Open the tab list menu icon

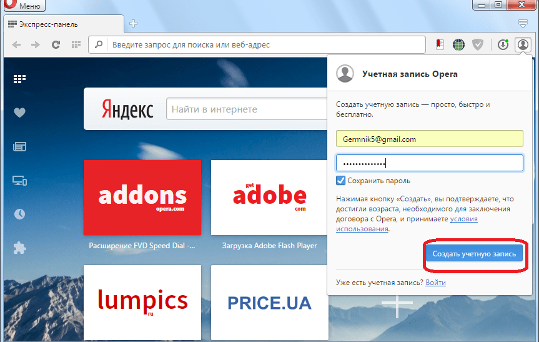(x=523, y=23)
